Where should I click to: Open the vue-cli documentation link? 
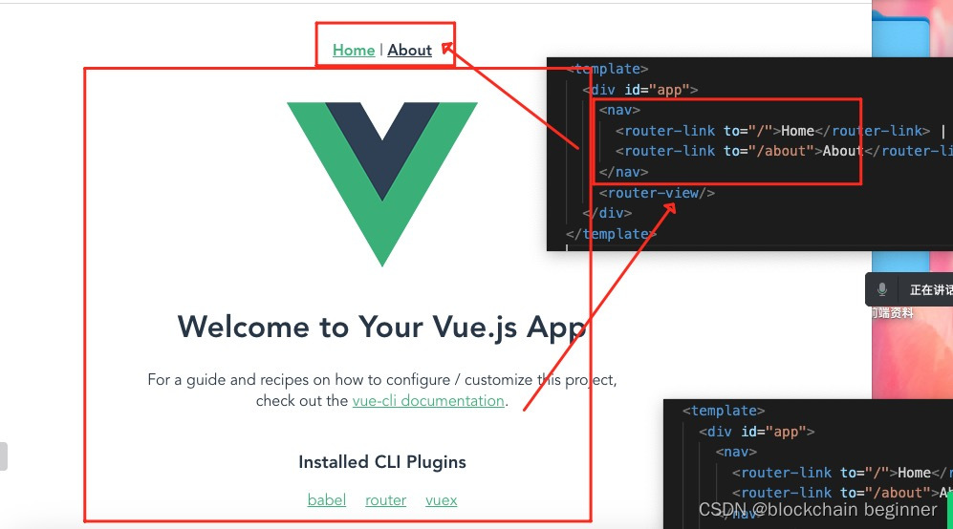click(428, 401)
